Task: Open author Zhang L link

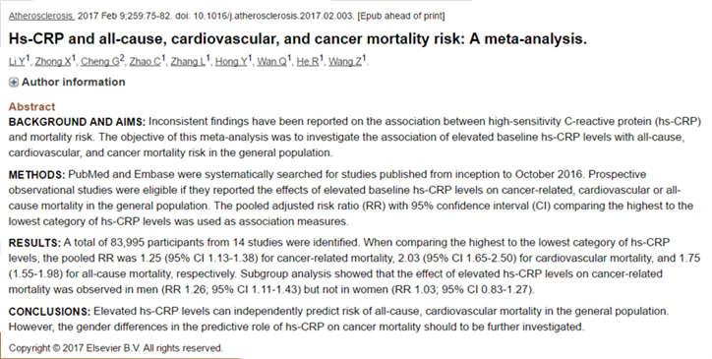Action: (188, 61)
